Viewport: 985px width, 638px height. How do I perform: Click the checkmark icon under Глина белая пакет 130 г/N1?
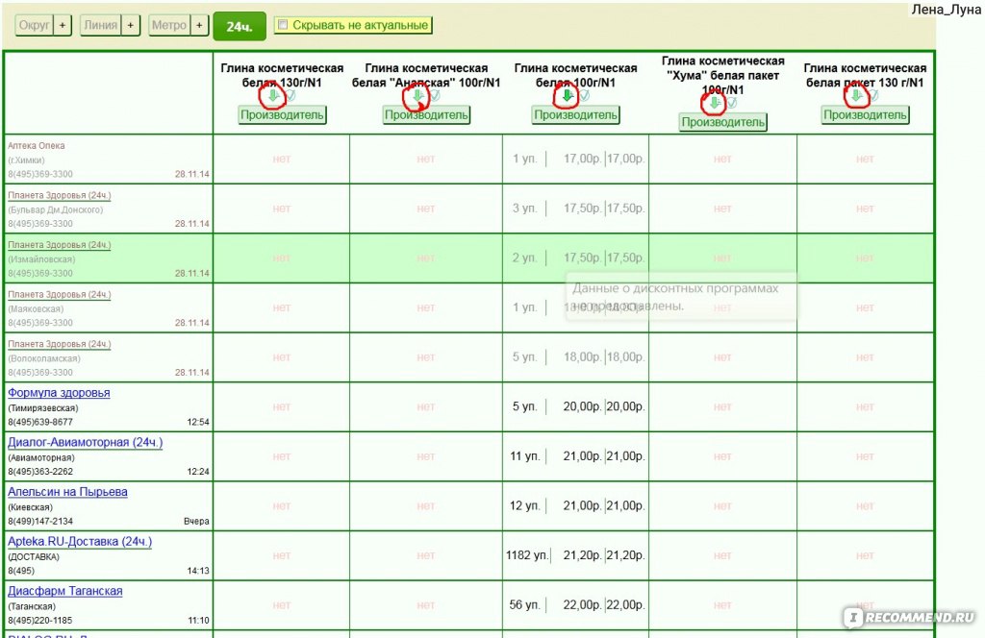click(x=873, y=95)
